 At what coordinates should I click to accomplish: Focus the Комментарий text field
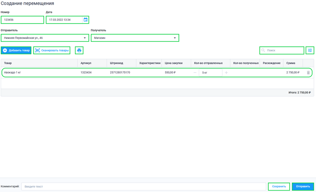pyautogui.click(x=143, y=186)
